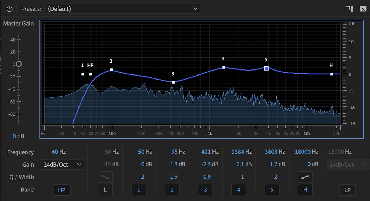Select the HP control point on the graph
This screenshot has height=201, width=370.
(91, 74)
